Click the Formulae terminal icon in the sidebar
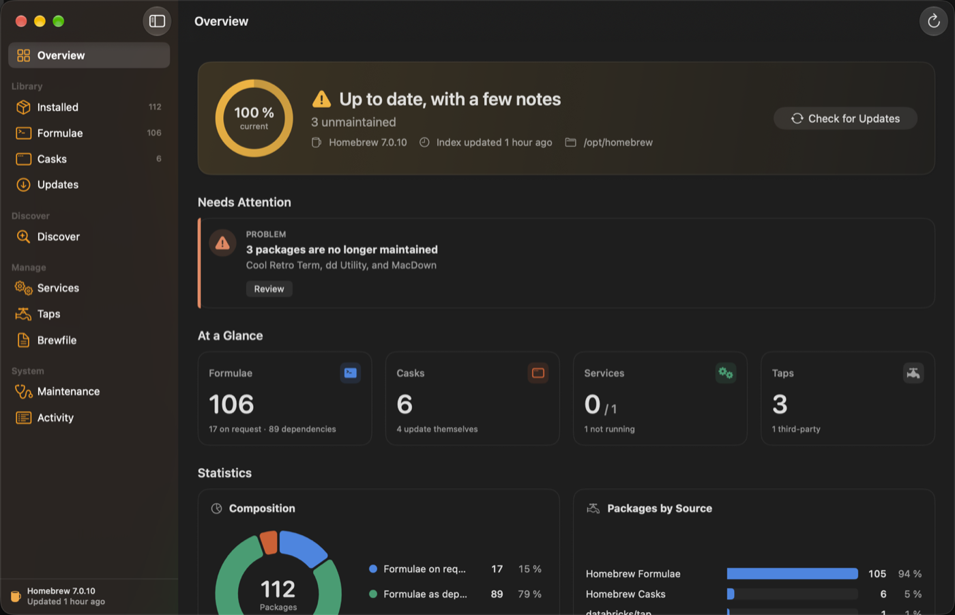955x615 pixels. click(23, 133)
